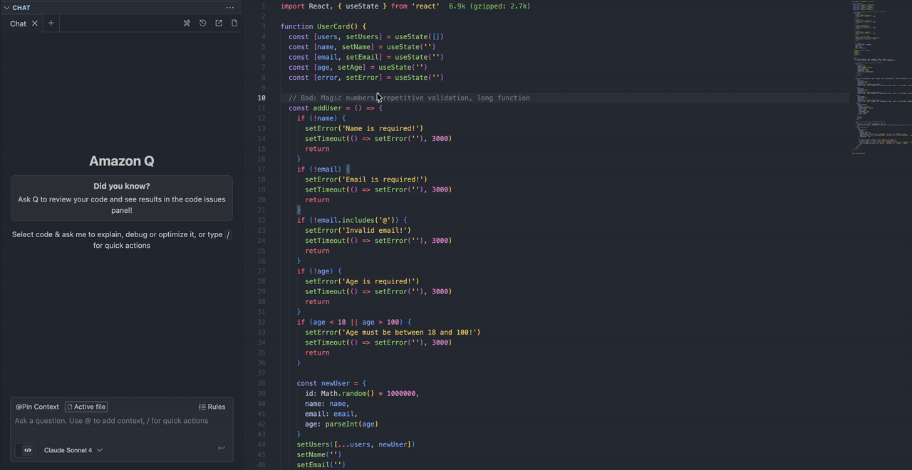912x470 pixels.
Task: Open chat history icon
Action: click(203, 23)
